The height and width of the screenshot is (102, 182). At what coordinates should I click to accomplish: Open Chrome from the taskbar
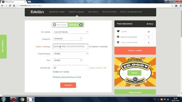(x=22, y=99)
